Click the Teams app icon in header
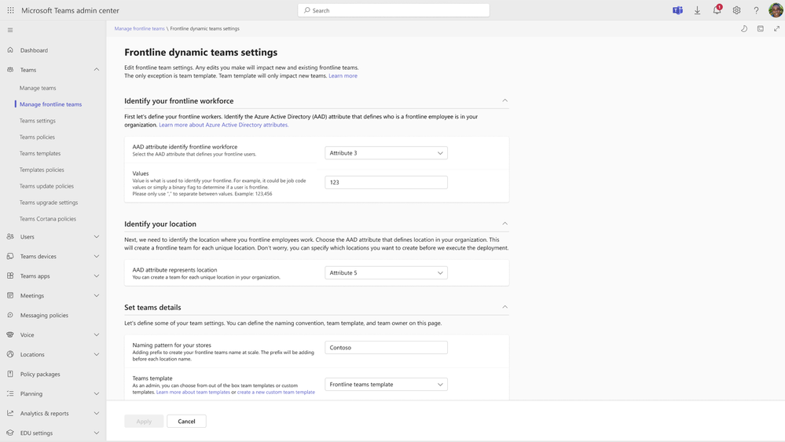The image size is (785, 442). 677,10
